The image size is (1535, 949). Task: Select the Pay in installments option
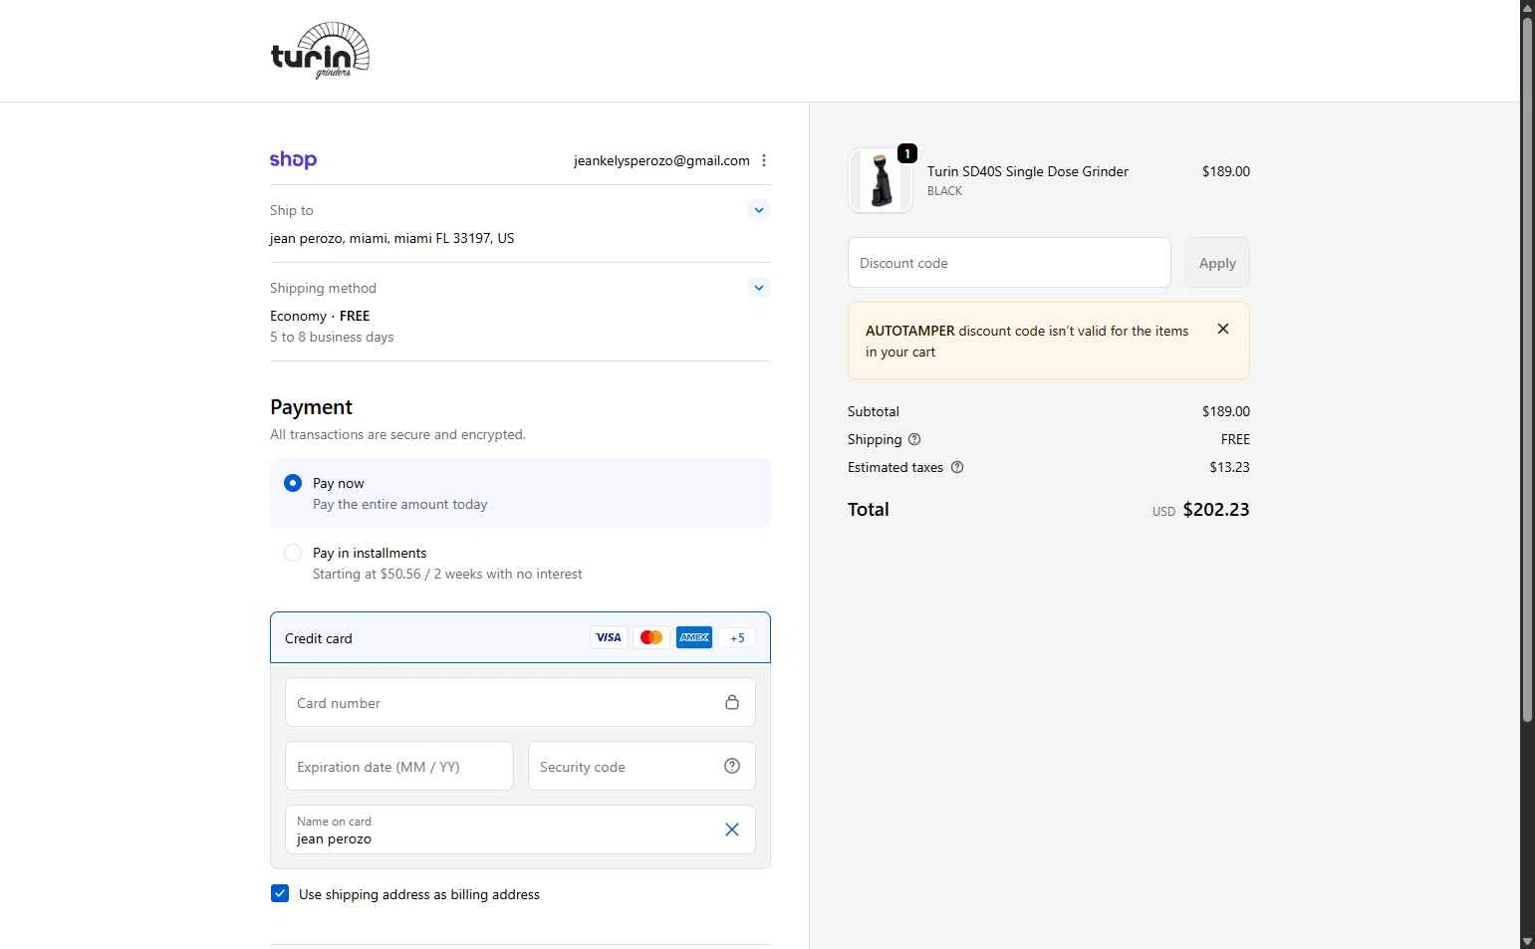point(293,553)
